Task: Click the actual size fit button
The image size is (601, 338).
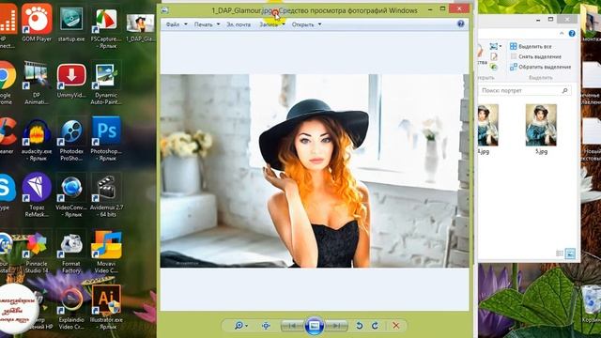Action: (266, 326)
